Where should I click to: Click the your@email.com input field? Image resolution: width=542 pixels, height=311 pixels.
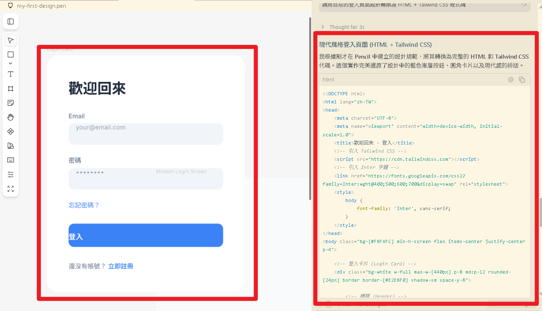click(146, 134)
